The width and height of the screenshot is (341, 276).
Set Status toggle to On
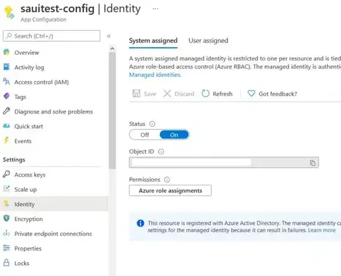(174, 135)
